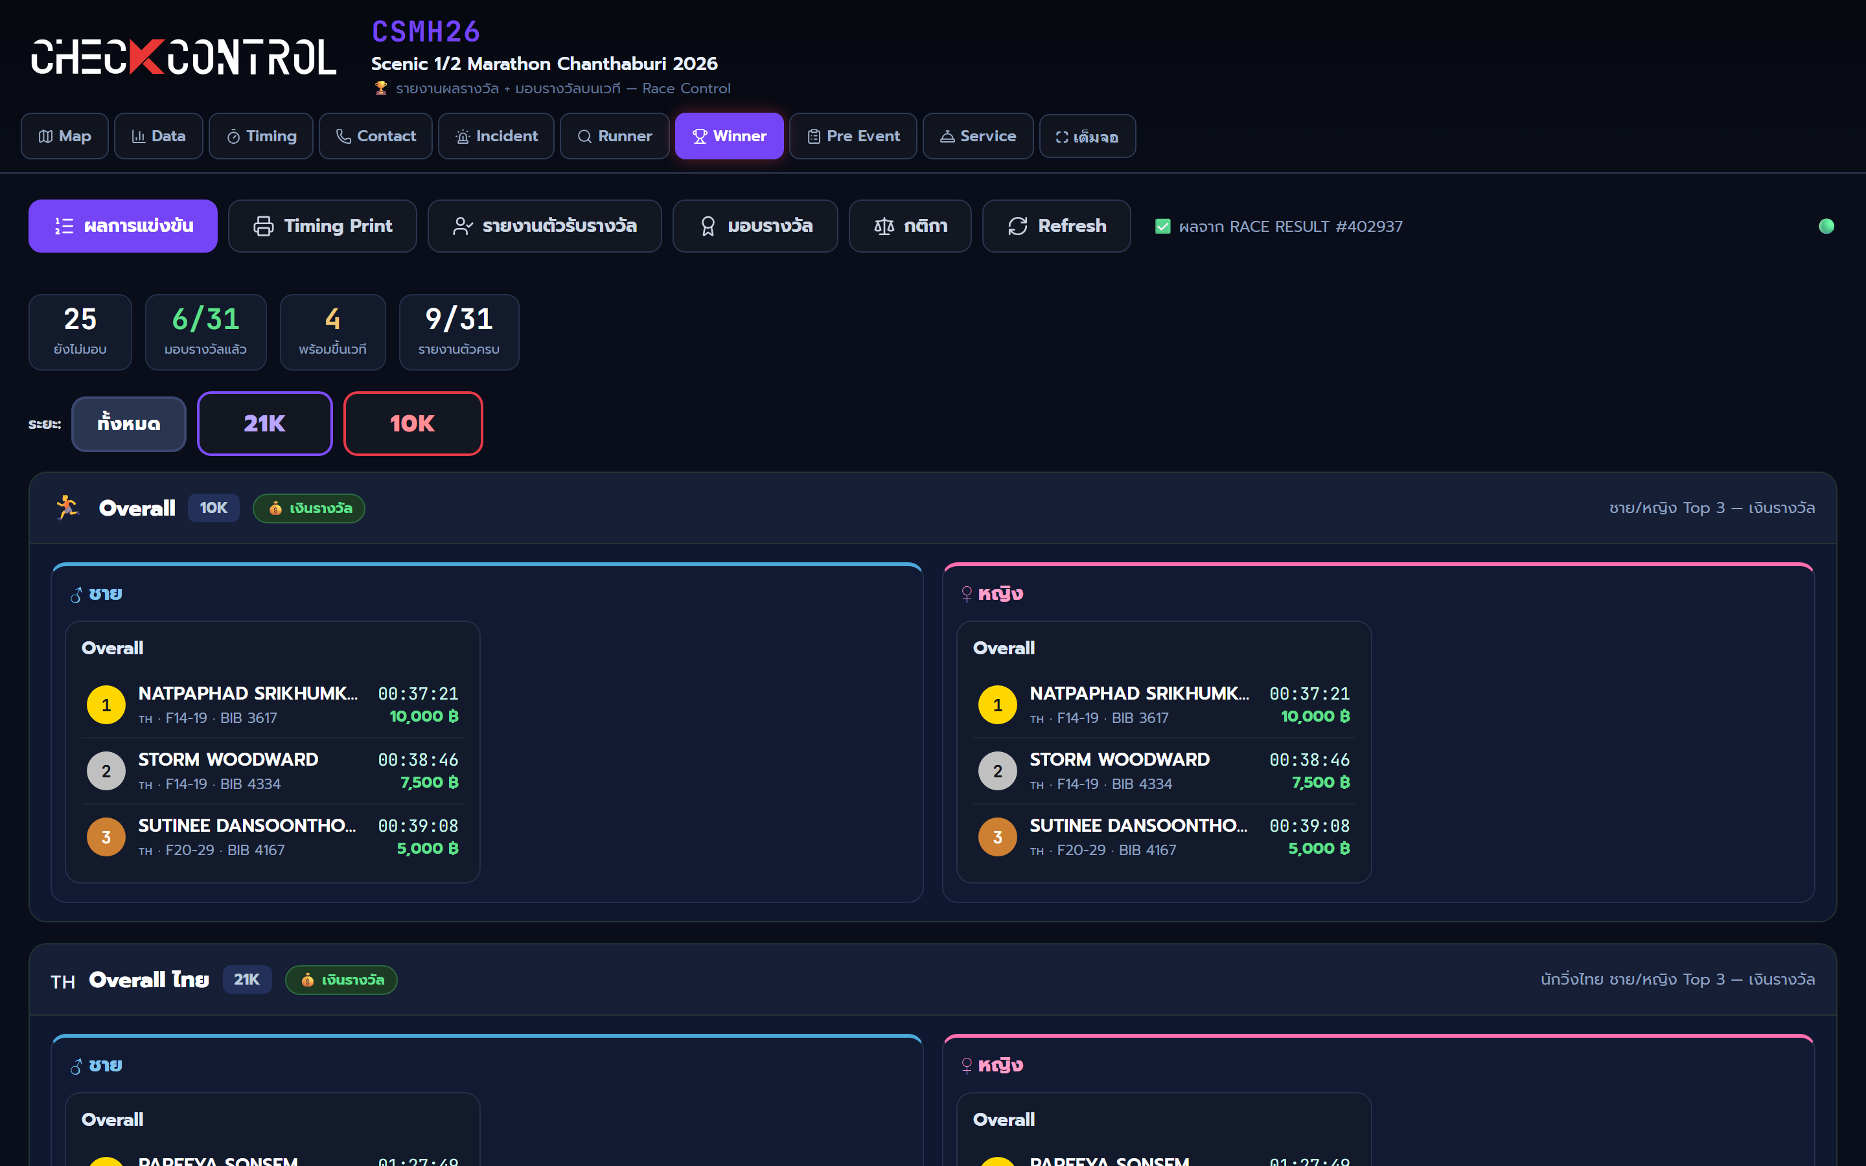Click rank 1 gold medal in หญิง column
The height and width of the screenshot is (1166, 1866).
(x=998, y=705)
